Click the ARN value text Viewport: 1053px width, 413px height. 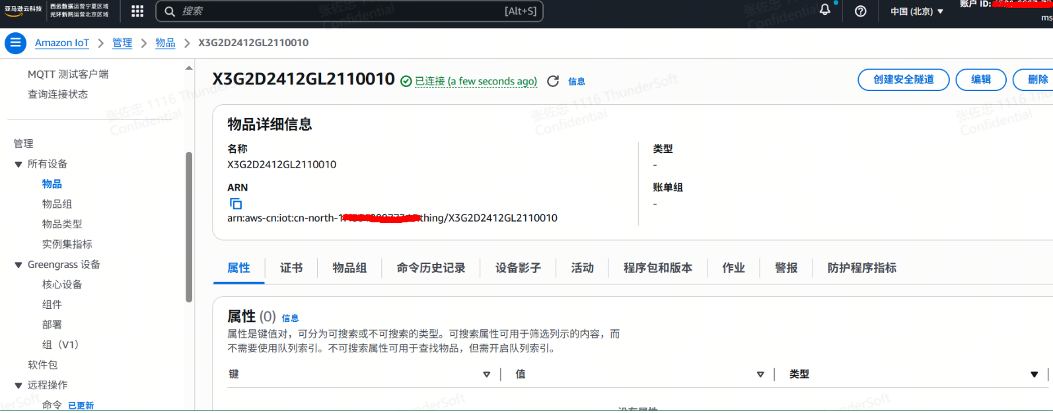[392, 218]
